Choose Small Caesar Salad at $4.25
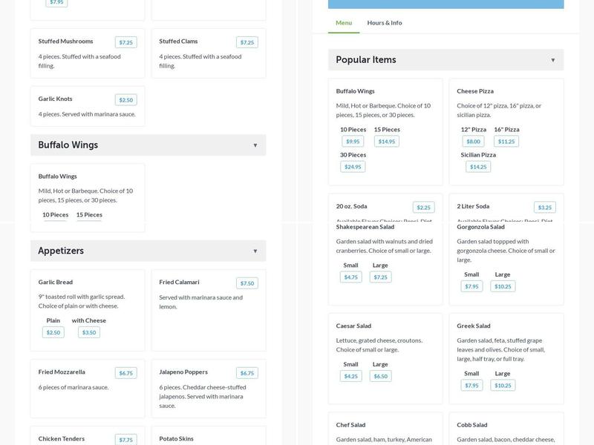This screenshot has height=445, width=594. 350,376
